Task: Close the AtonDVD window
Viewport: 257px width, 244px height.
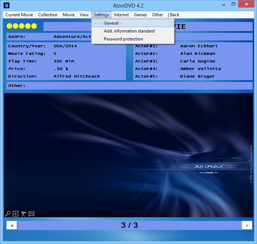Action: pos(247,4)
